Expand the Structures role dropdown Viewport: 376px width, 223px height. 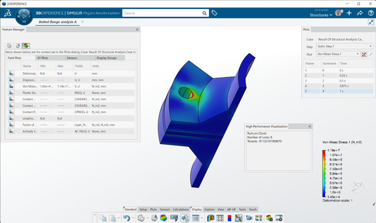321,15
